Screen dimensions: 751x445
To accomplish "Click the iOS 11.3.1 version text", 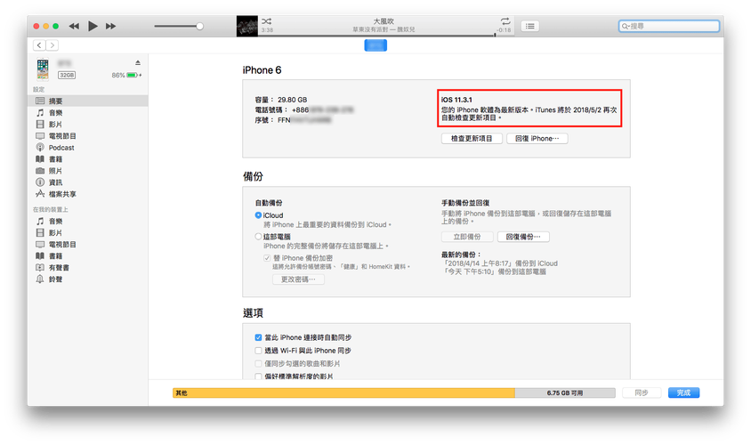I will (x=456, y=100).
